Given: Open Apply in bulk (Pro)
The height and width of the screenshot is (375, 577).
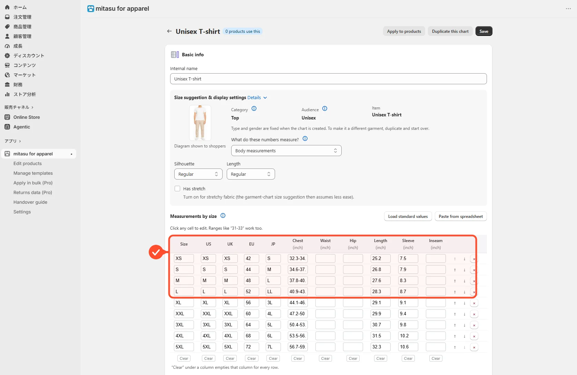Looking at the screenshot, I should click(x=33, y=183).
